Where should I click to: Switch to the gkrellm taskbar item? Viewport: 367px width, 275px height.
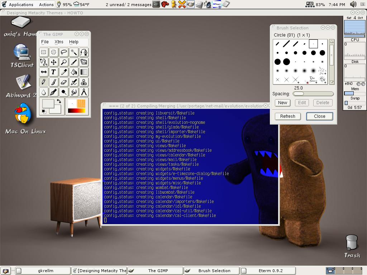(43, 271)
